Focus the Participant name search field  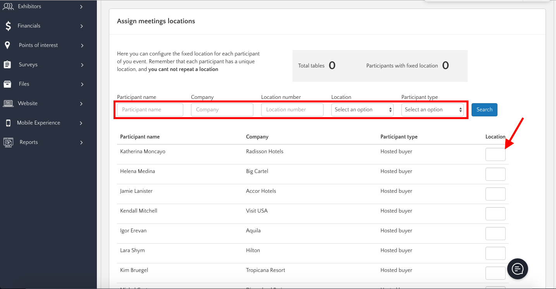[150, 110]
